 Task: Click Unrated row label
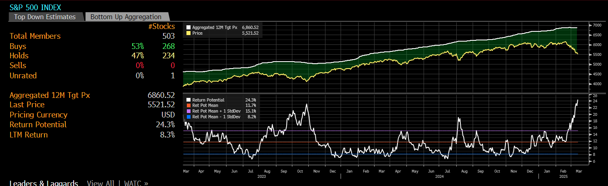pyautogui.click(x=23, y=75)
